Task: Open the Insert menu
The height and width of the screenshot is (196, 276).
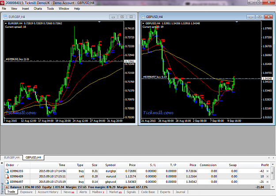Action: (25, 9)
